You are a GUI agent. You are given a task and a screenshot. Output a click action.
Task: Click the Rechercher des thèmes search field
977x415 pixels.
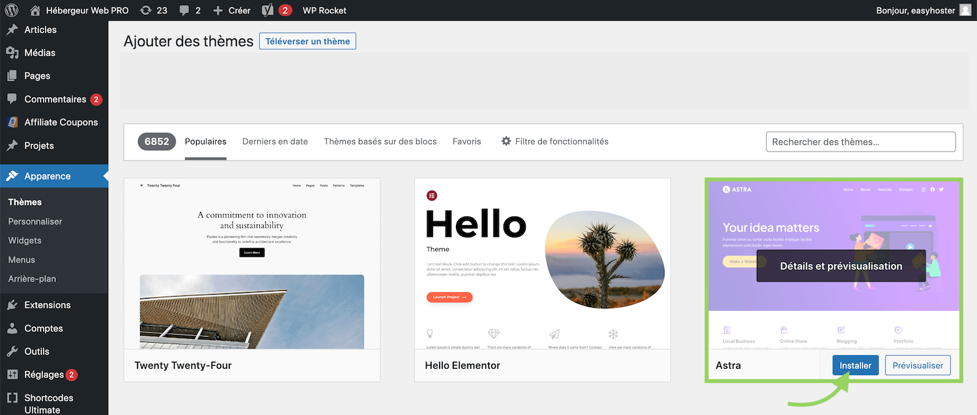point(860,142)
